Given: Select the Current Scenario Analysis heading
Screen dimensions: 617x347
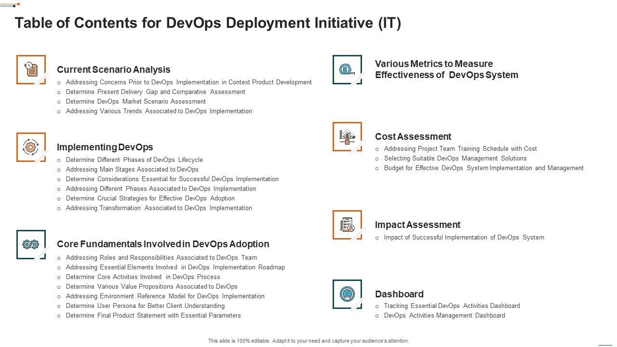Looking at the screenshot, I should tap(113, 69).
